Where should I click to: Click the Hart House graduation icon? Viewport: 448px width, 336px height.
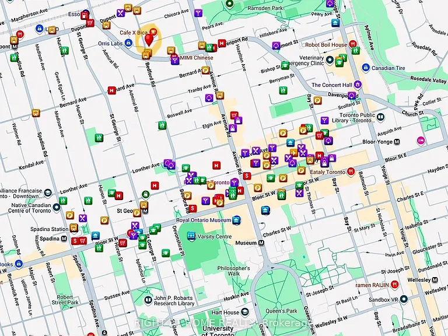244,311
